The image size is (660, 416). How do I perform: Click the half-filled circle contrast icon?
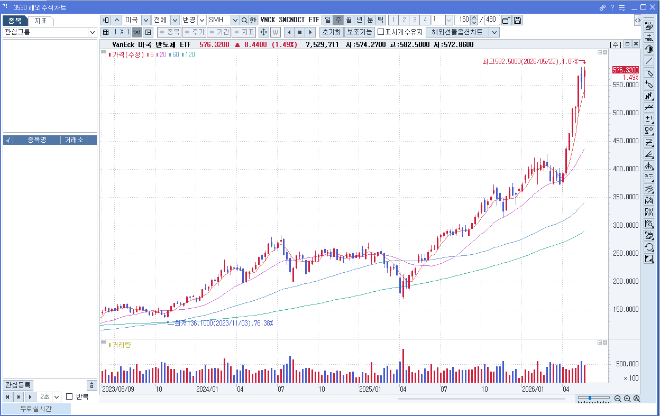[649, 49]
